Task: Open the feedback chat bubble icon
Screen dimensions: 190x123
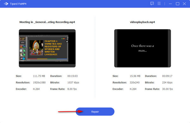Action: click(x=152, y=3)
